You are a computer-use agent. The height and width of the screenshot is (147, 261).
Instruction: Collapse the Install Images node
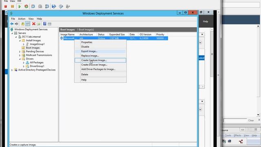tap(20, 40)
